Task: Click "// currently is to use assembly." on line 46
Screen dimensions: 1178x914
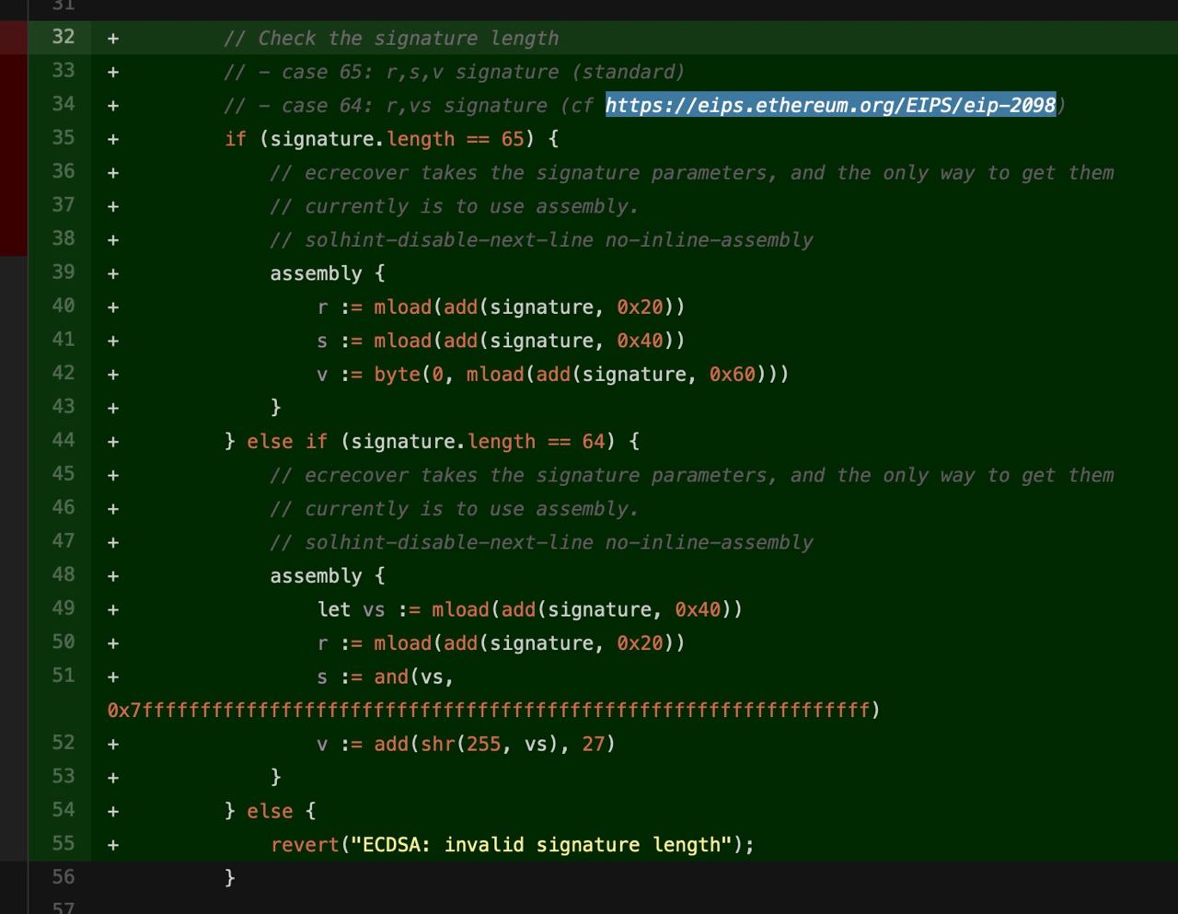Action: coord(454,509)
